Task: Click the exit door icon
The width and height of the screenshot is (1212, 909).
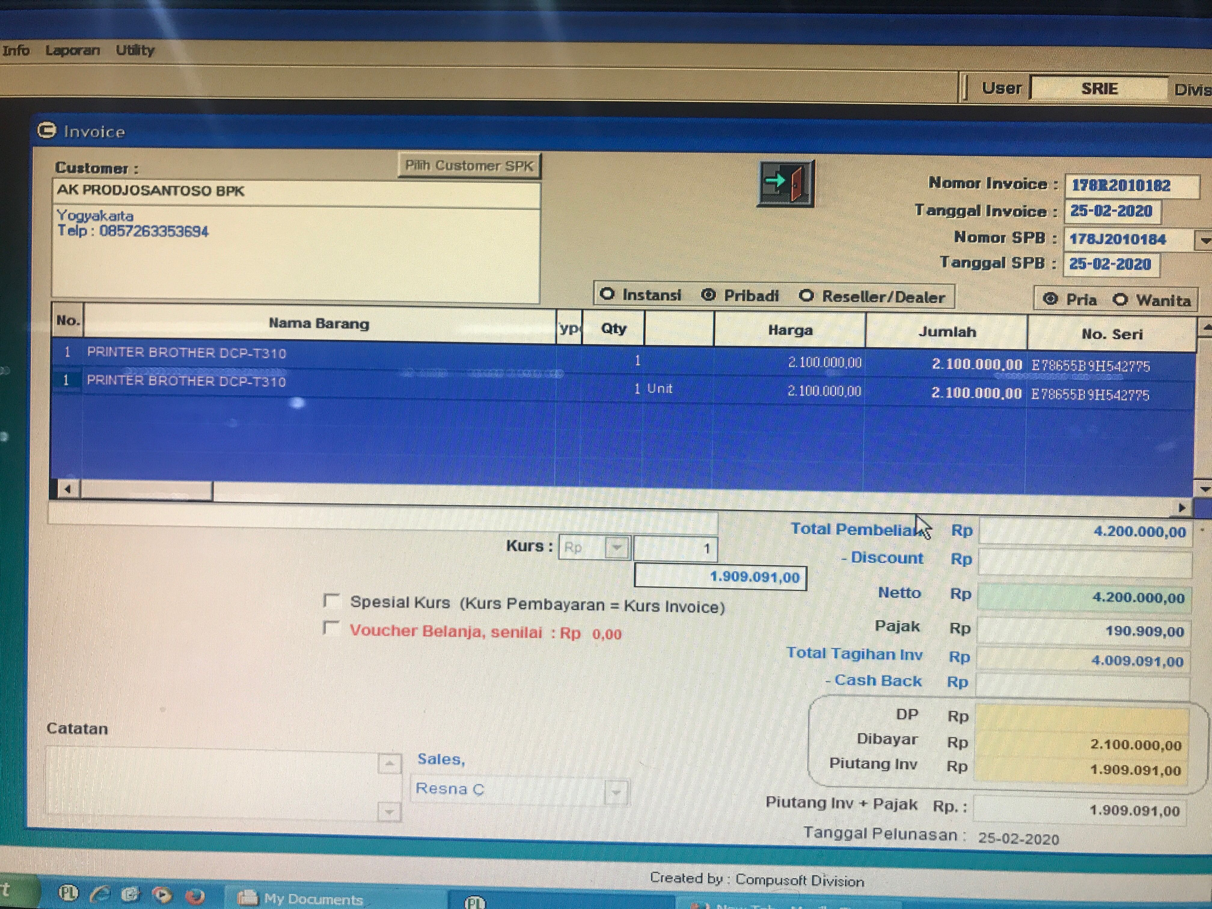Action: point(786,184)
